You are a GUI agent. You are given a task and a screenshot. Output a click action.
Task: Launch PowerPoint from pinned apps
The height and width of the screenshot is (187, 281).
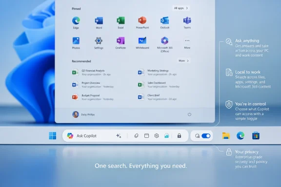142,23
